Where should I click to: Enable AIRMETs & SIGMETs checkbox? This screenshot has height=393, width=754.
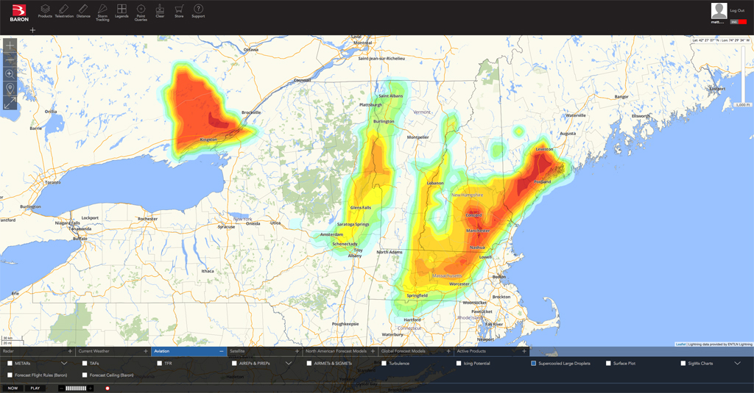[309, 363]
